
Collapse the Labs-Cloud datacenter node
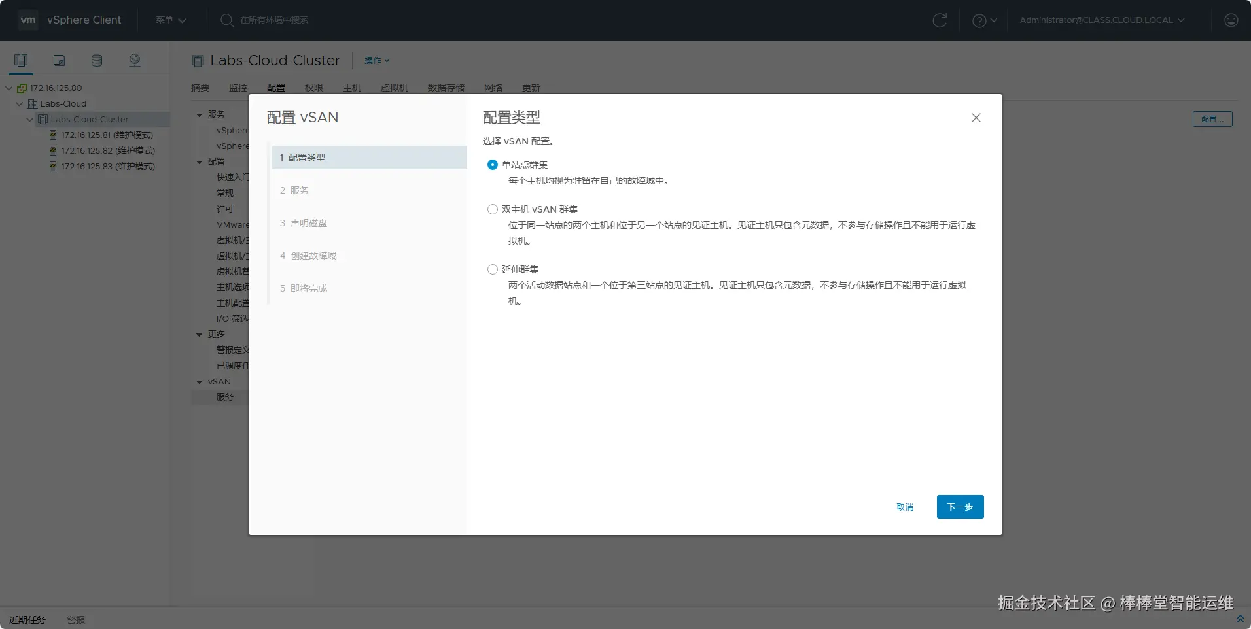[20, 104]
